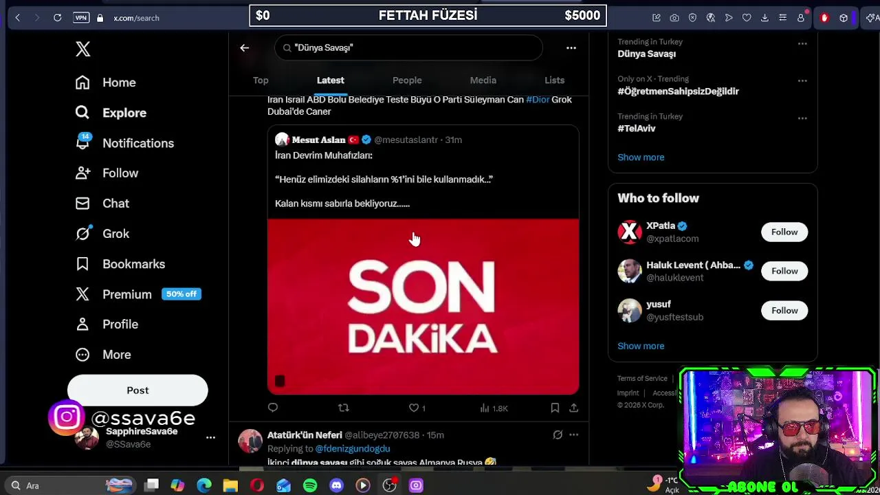Follow yusuf @yusftestsub
880x495 pixels.
tap(784, 310)
